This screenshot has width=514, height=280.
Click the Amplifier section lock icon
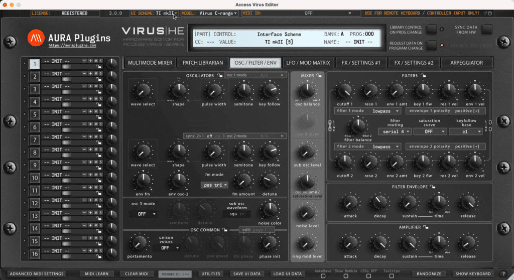[426, 227]
